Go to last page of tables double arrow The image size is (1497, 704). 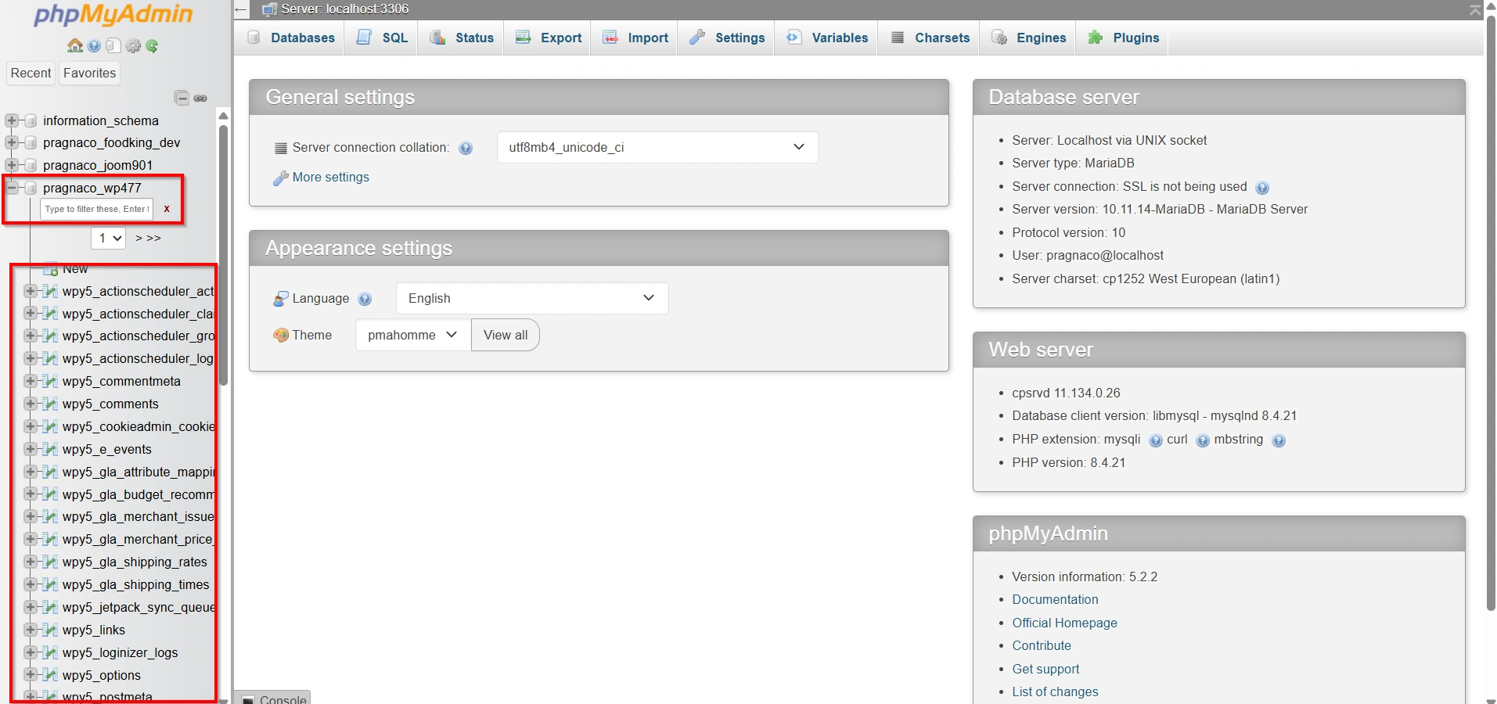click(153, 238)
